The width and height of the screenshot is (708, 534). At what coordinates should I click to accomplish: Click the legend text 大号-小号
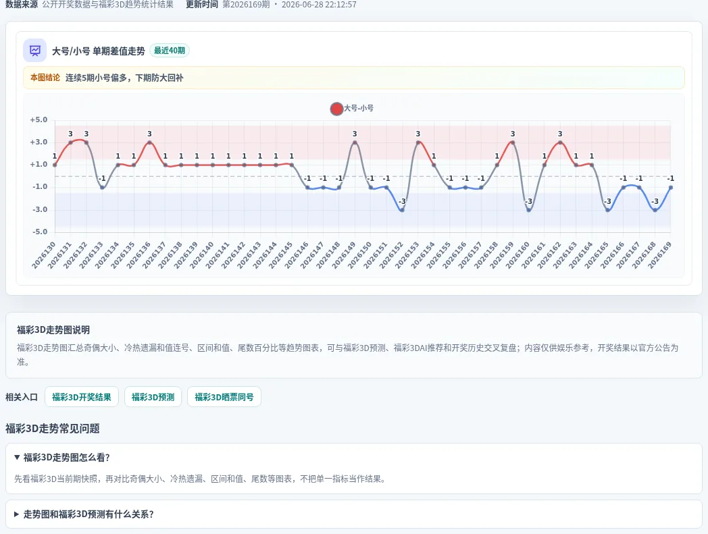(359, 108)
